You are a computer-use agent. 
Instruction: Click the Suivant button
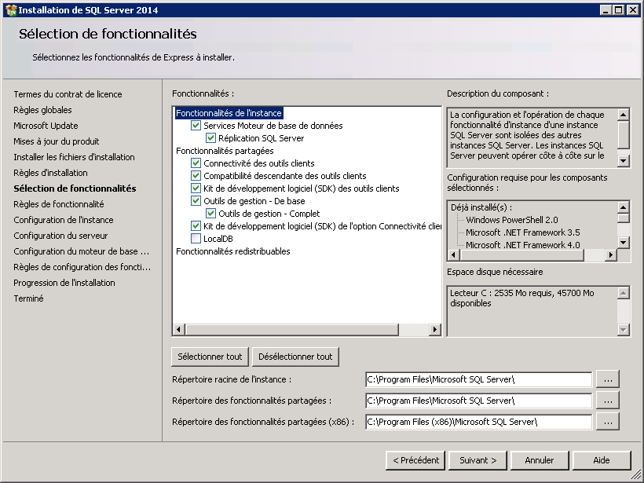tap(478, 460)
